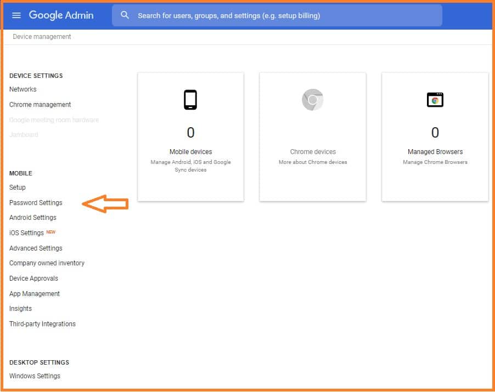Click the Managed Browsers window icon
Image resolution: width=495 pixels, height=392 pixels.
pos(435,100)
